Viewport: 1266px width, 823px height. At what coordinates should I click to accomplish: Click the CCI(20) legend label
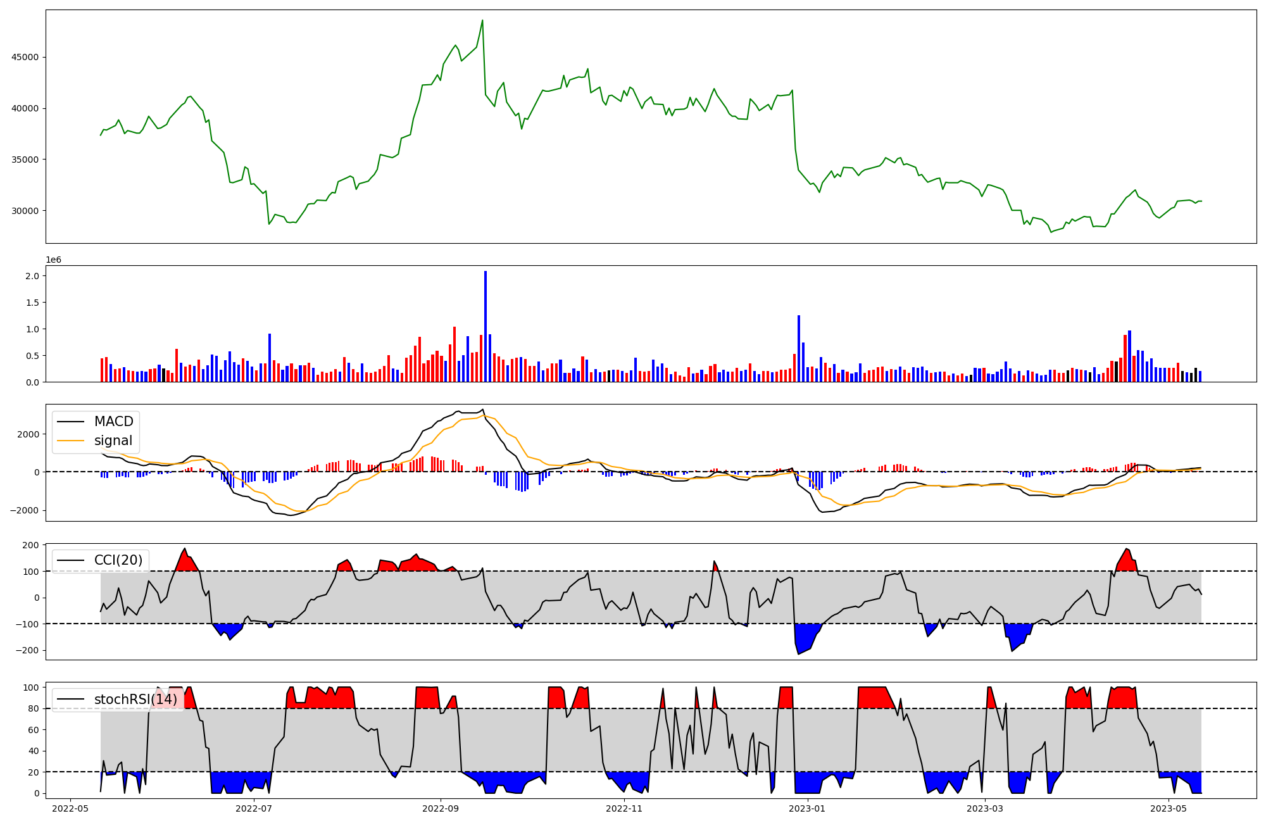(x=118, y=560)
